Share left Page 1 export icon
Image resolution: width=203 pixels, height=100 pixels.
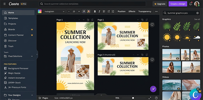(92, 20)
